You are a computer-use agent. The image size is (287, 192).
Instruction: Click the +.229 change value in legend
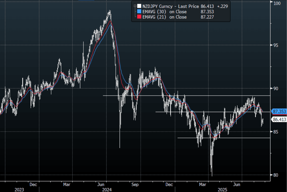[x=223, y=6]
